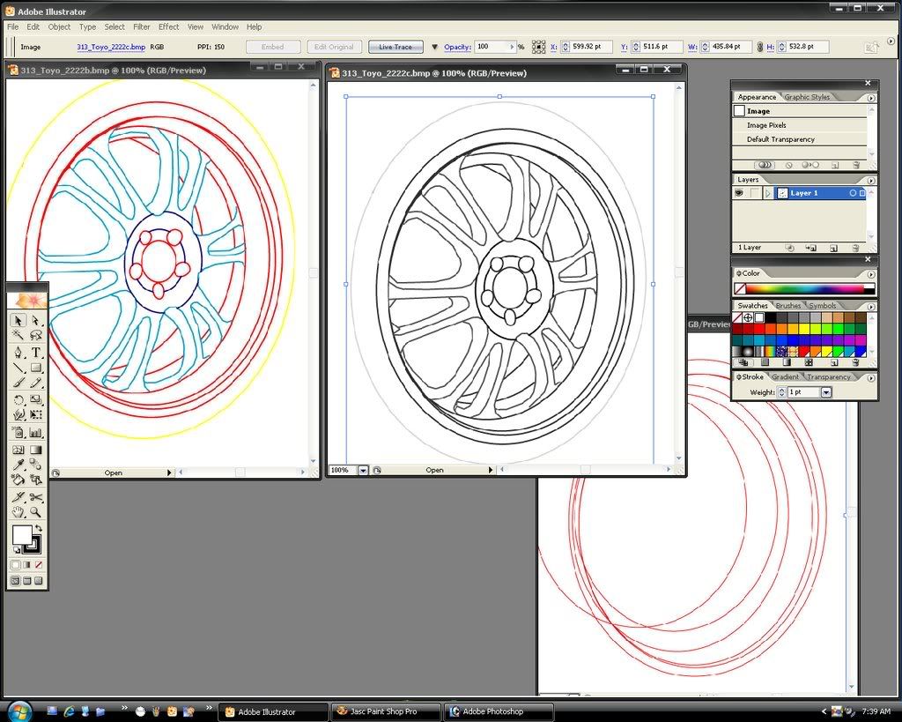This screenshot has width=902, height=722.
Task: Open the Stroke Weight dropdown
Action: tap(825, 392)
